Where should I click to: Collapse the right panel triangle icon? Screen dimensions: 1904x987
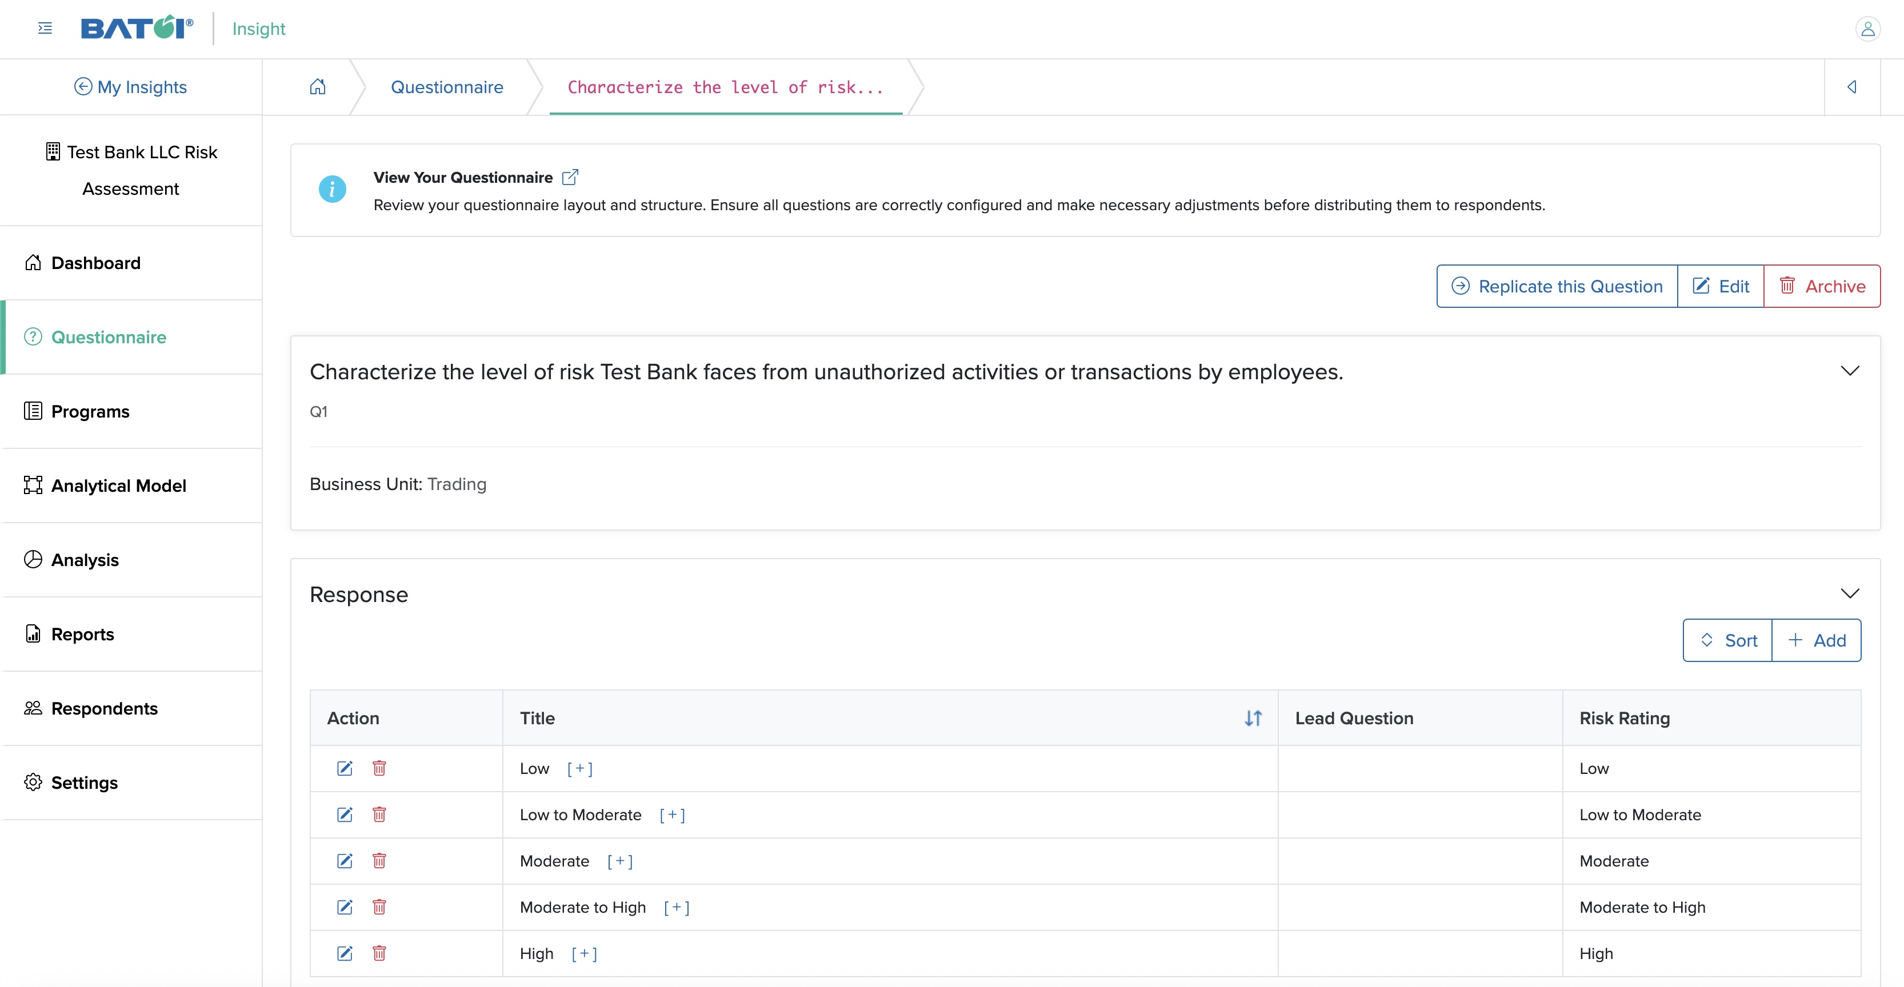[1851, 87]
